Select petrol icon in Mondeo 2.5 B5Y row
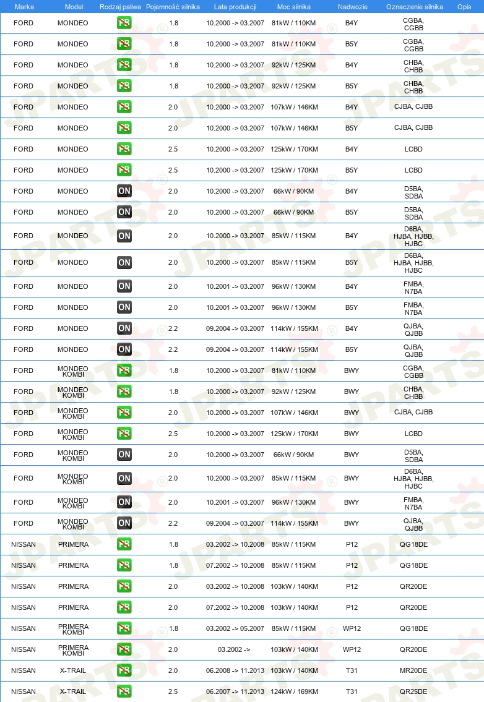Screen dimensions: 484x702 (124, 170)
